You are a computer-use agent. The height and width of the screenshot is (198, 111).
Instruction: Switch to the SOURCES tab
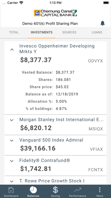pyautogui.click(x=69, y=32)
